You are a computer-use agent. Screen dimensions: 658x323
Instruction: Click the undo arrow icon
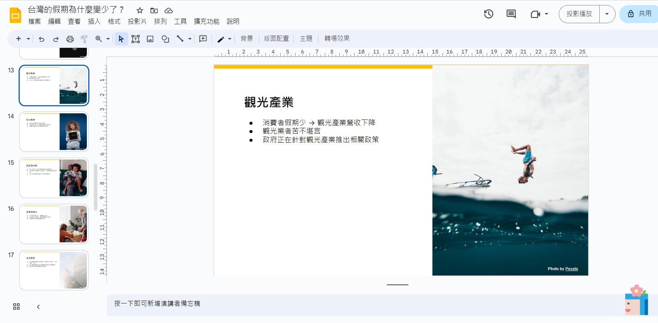click(41, 39)
